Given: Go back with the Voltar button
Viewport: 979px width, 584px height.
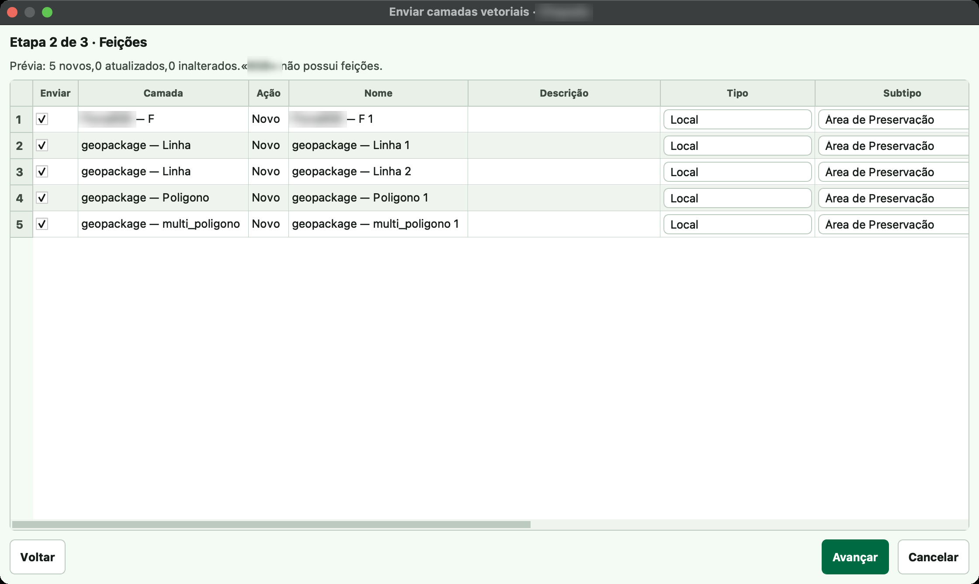Looking at the screenshot, I should [38, 556].
